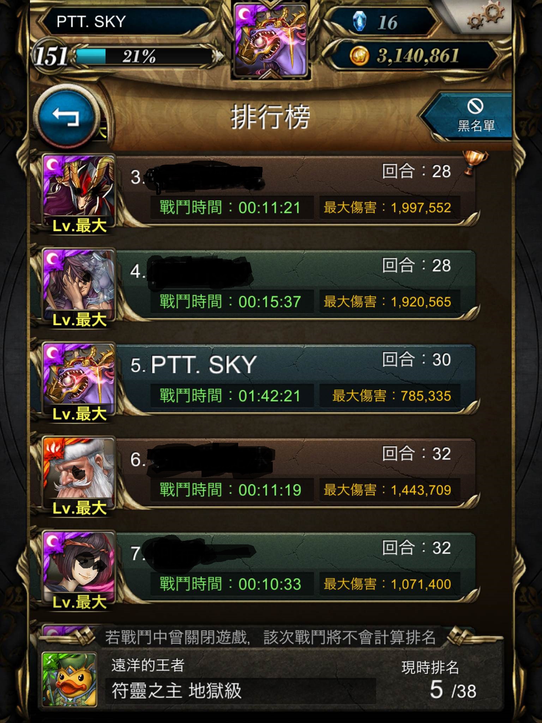Tap the trophy icon on rank 3 entry

coord(475,162)
